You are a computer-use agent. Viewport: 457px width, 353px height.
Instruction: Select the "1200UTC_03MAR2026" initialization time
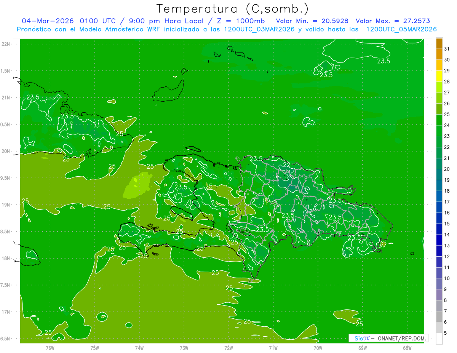[259, 29]
